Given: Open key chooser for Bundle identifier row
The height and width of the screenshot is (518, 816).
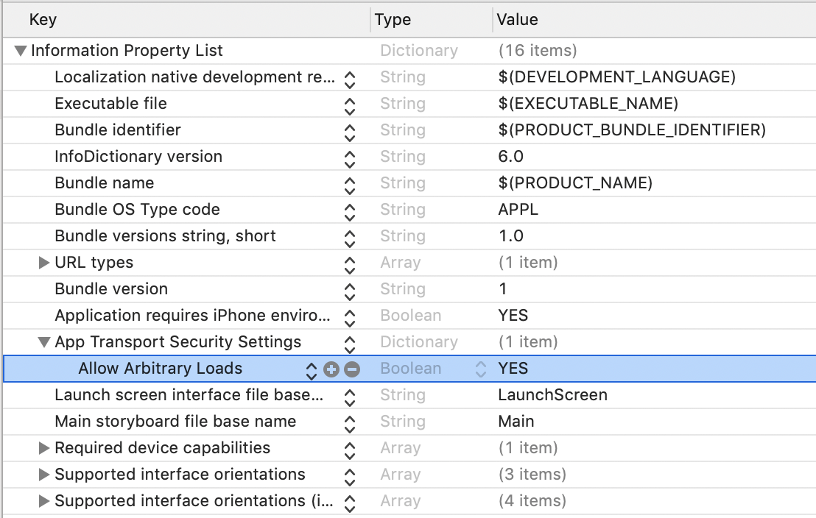Looking at the screenshot, I should point(350,131).
